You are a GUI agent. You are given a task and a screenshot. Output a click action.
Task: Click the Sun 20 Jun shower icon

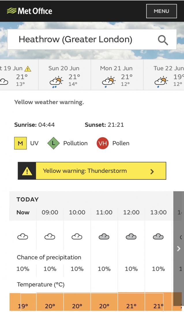click(x=56, y=81)
